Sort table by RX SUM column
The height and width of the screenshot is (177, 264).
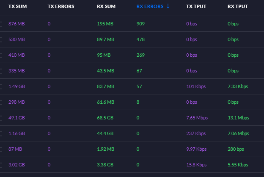(x=106, y=6)
